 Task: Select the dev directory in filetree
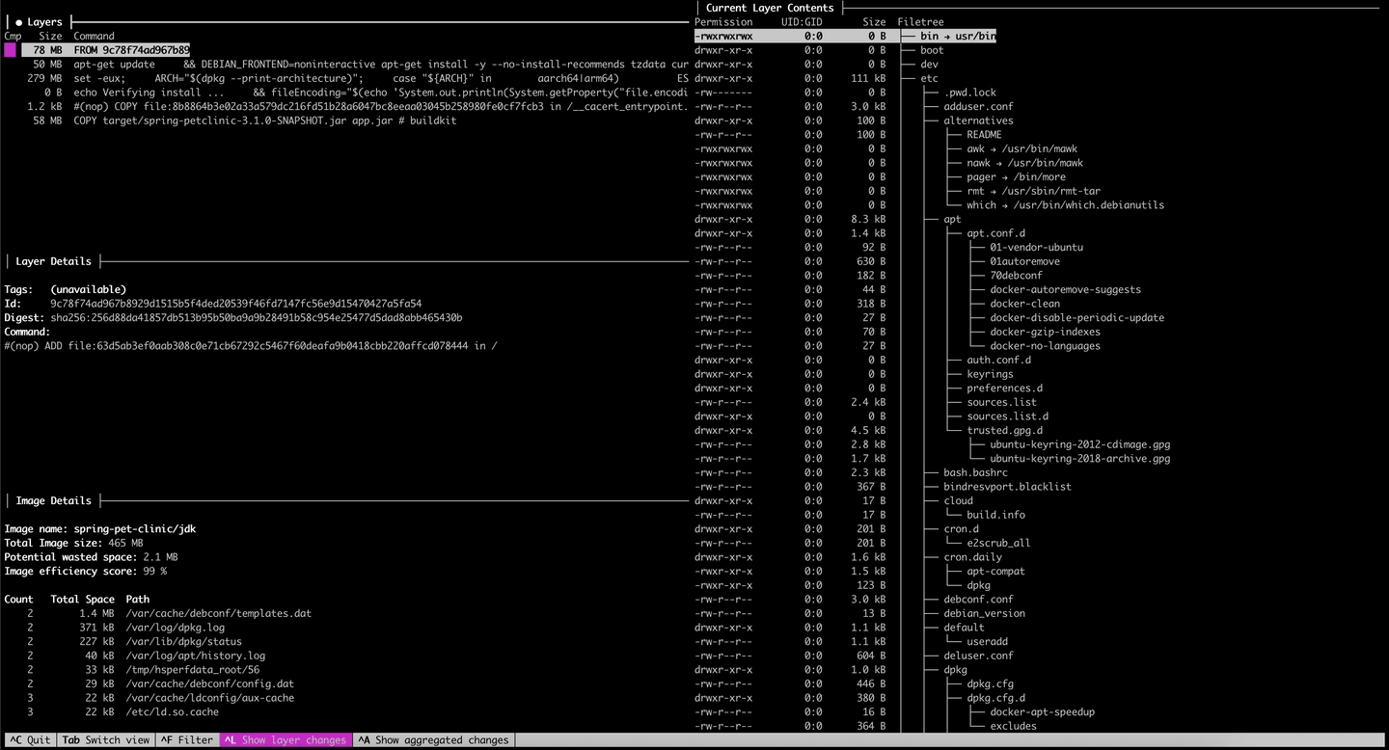pyautogui.click(x=929, y=65)
